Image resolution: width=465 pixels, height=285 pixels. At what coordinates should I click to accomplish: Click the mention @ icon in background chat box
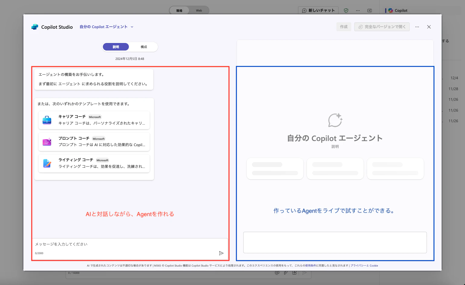tap(277, 273)
